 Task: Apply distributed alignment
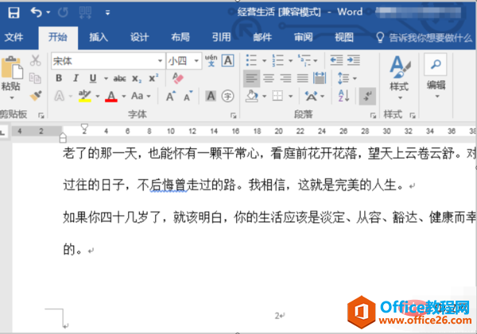pos(320,79)
